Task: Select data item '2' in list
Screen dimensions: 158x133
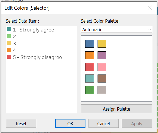Action: click(x=12, y=36)
